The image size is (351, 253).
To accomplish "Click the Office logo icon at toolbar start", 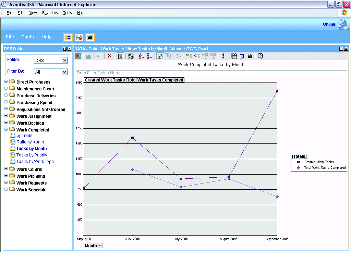I will (78, 56).
